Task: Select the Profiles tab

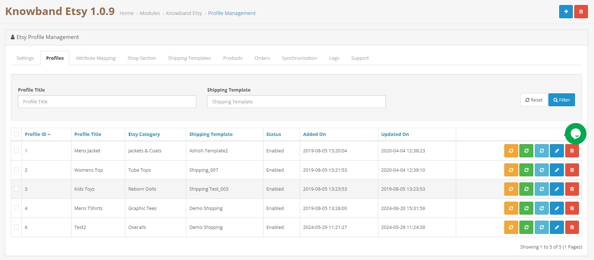Action: click(55, 58)
